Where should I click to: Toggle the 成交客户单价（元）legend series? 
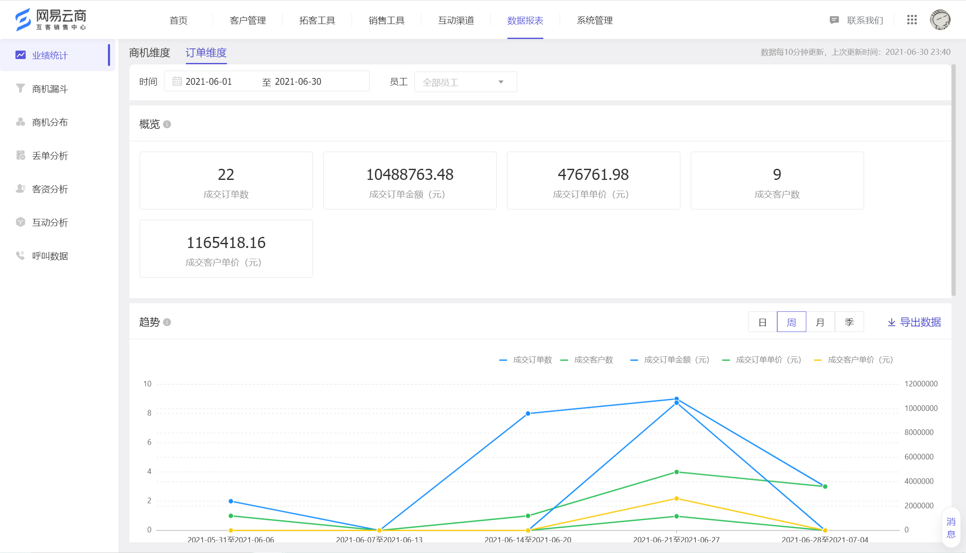point(853,360)
